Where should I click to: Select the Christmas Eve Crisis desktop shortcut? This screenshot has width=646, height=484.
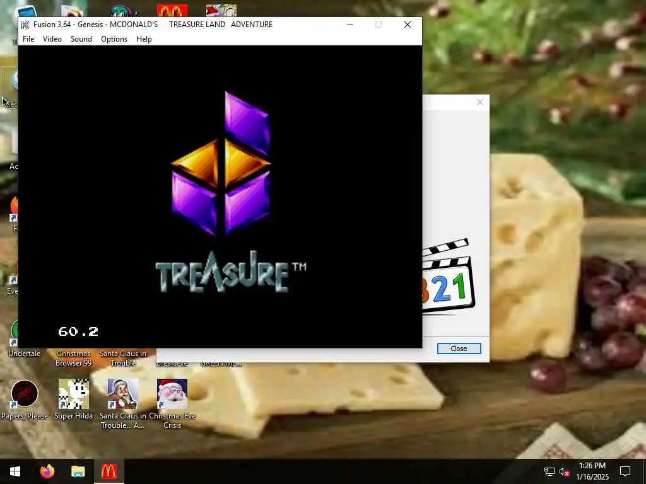pyautogui.click(x=172, y=404)
